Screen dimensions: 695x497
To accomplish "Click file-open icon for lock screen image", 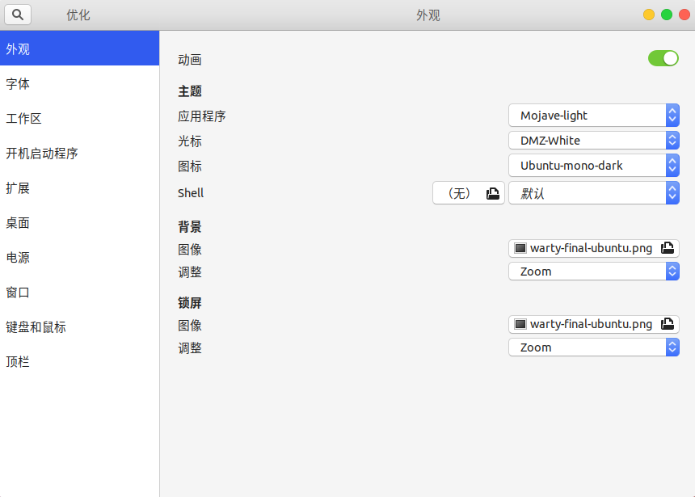I will (668, 324).
